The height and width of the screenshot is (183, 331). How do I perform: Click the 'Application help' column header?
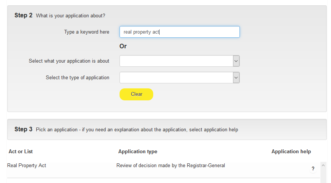click(x=291, y=152)
